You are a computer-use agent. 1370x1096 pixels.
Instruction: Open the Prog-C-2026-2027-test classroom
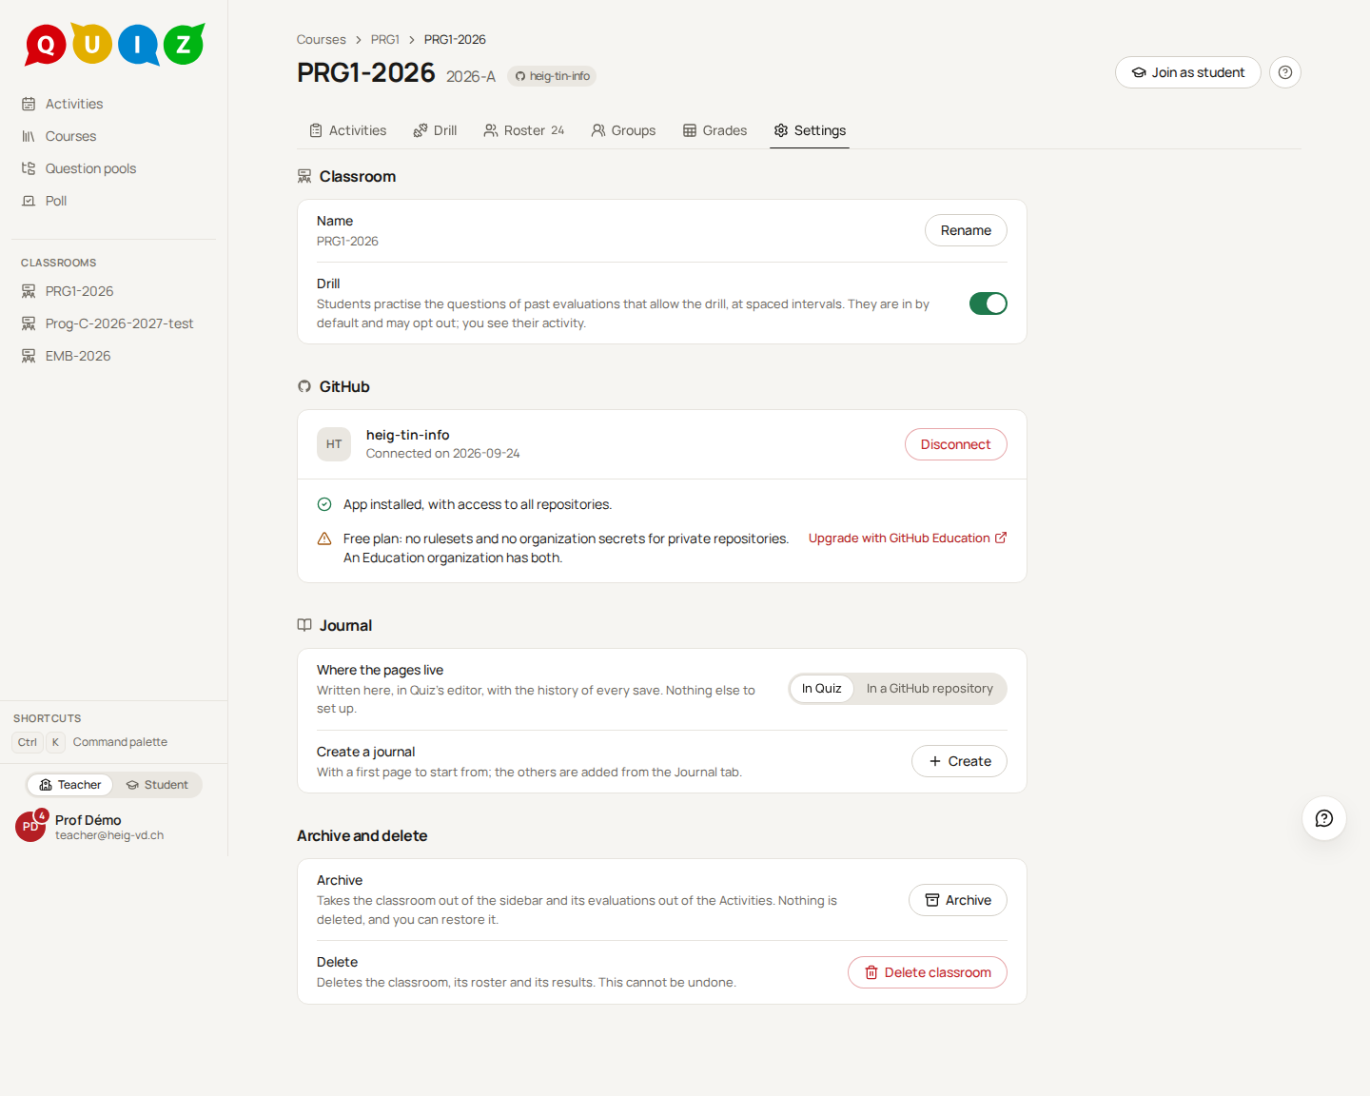pyautogui.click(x=113, y=323)
